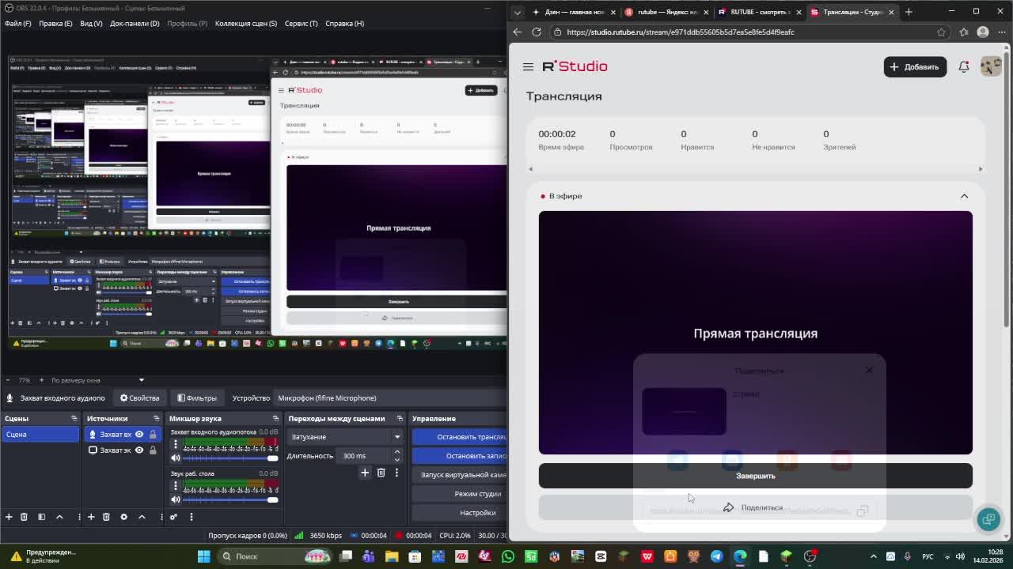1013x569 pixels.
Task: Open browser profile icon
Action: point(983,32)
